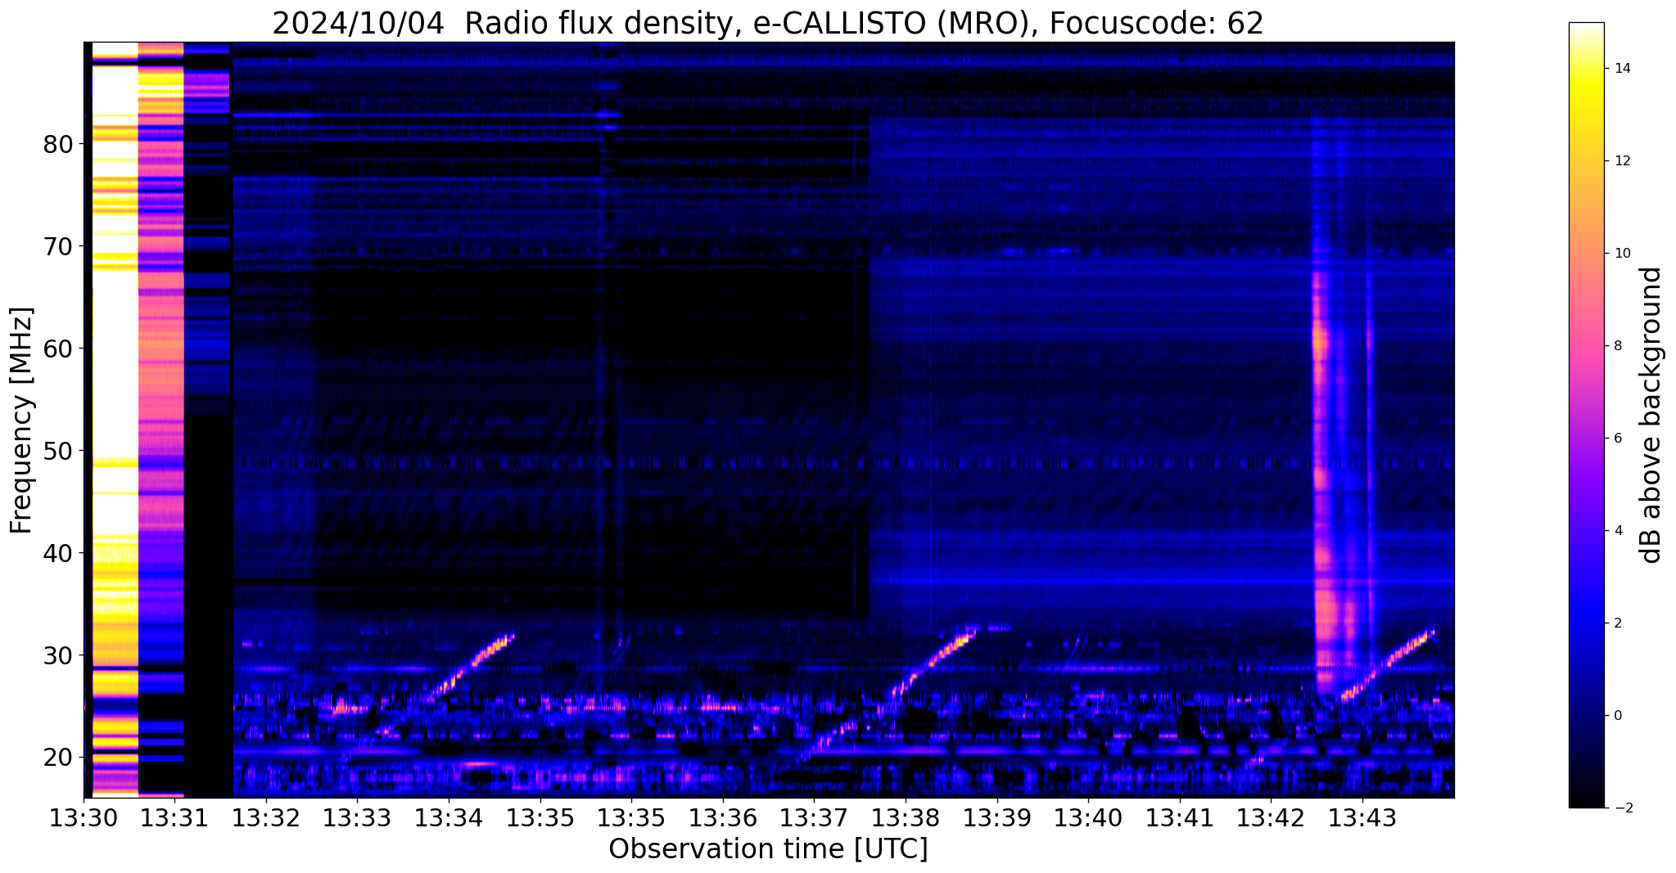Click time axis tick label 13:42
The height and width of the screenshot is (873, 1676).
[x=1271, y=817]
